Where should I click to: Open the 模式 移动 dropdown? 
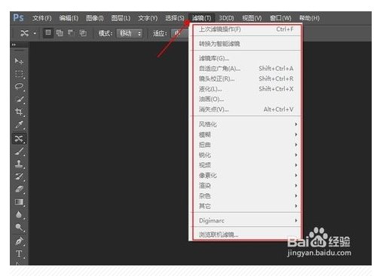130,33
